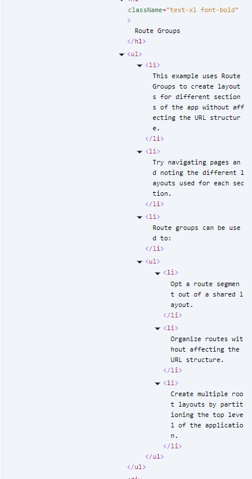Collapse the <li> starting "Organize routes"

point(158,328)
